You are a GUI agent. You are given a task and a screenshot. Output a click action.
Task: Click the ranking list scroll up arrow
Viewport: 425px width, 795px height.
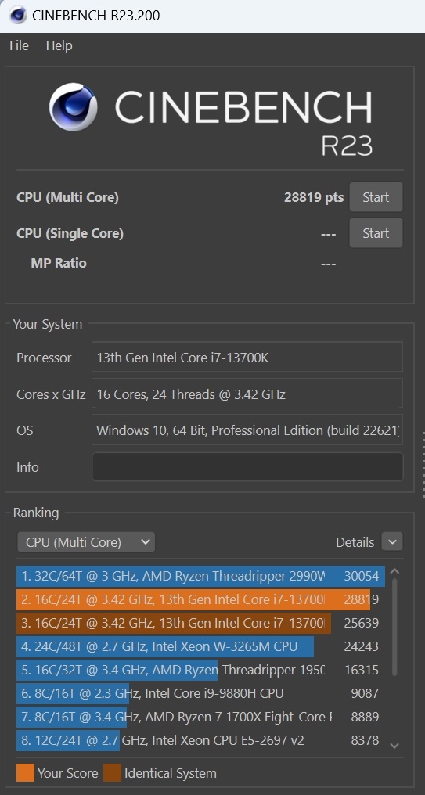(x=394, y=572)
